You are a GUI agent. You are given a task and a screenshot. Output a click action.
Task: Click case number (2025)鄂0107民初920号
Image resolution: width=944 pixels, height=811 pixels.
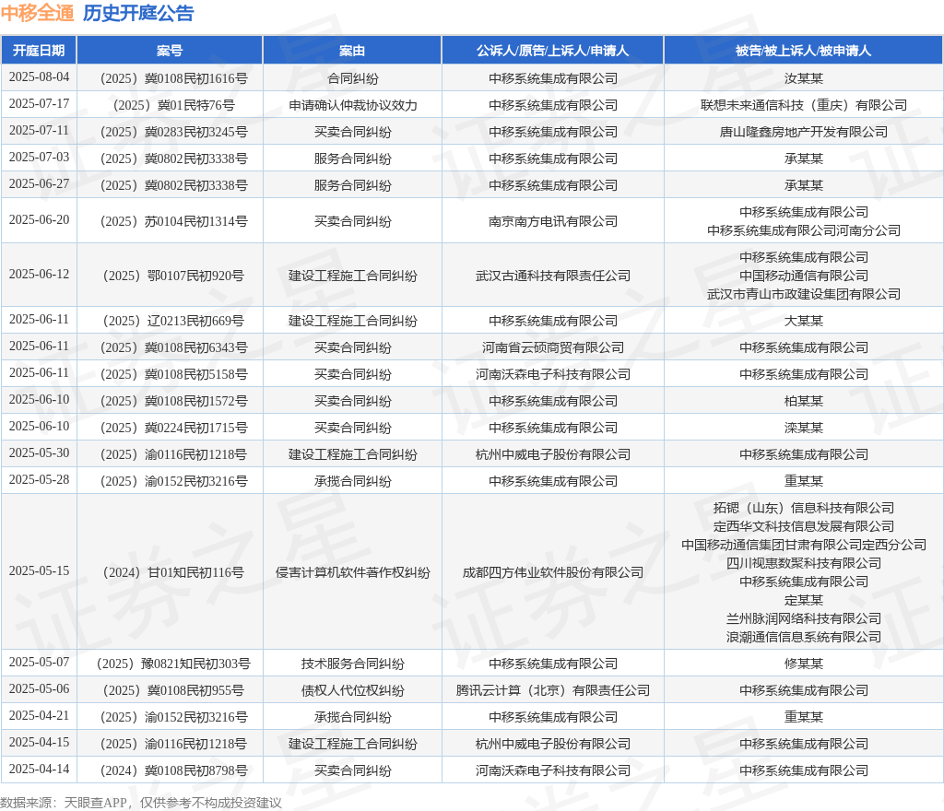173,276
